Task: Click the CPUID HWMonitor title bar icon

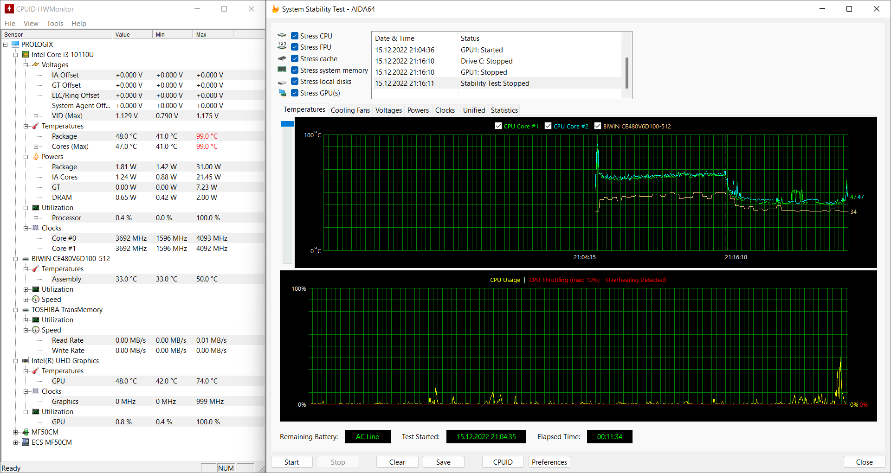Action: (x=9, y=9)
